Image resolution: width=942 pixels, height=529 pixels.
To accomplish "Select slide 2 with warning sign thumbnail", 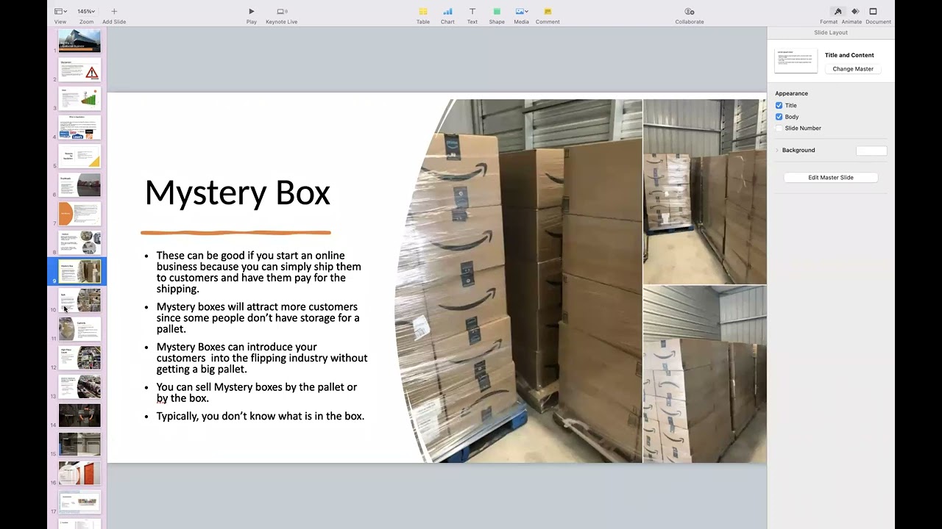I will pyautogui.click(x=79, y=70).
